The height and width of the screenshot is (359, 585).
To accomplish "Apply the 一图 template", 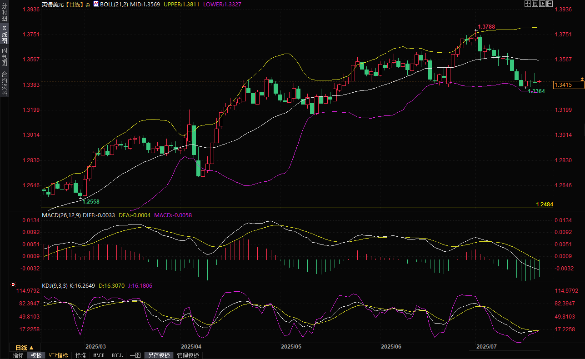I will click(x=135, y=355).
